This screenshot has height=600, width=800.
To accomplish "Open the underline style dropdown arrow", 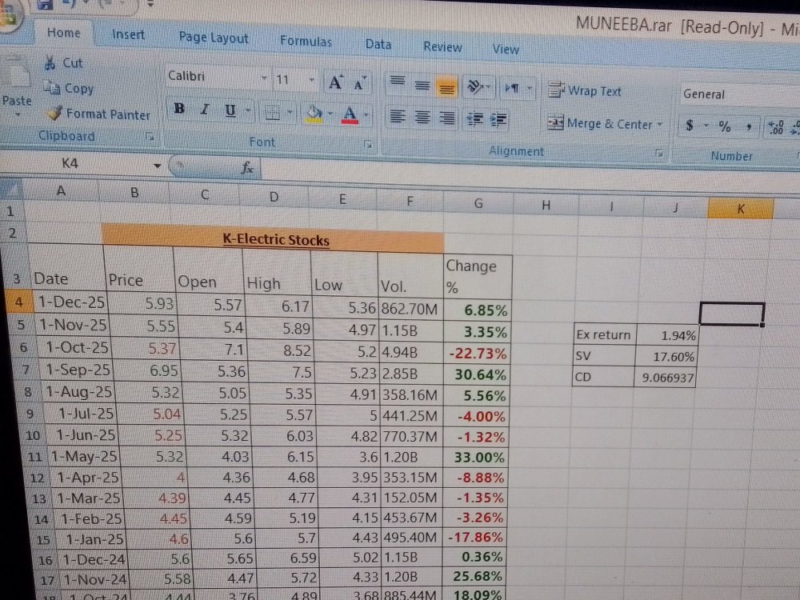I will coord(248,110).
